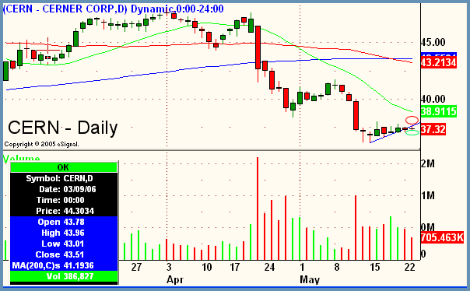Click the green 38.9115 moving average tag
The height and width of the screenshot is (291, 470).
[439, 111]
